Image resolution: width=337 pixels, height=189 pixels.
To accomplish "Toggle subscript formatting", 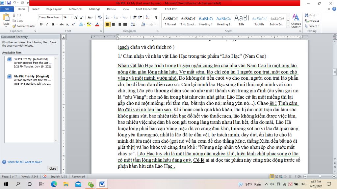I will coord(67,24).
